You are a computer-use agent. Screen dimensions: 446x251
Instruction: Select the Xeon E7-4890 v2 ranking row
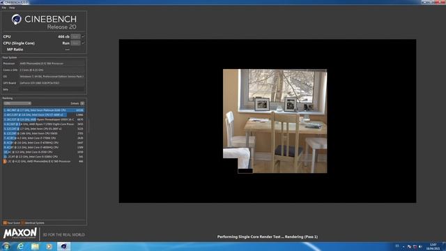click(x=43, y=114)
